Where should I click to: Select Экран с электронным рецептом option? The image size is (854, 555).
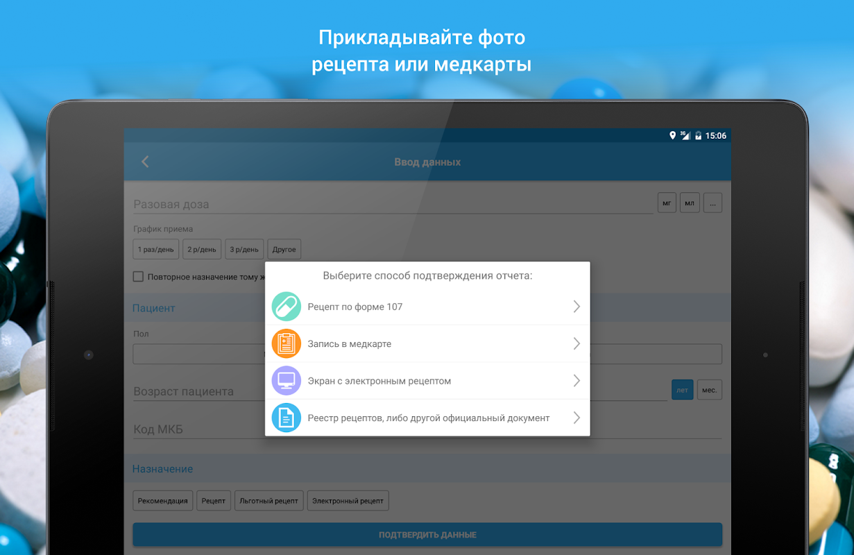coord(427,381)
